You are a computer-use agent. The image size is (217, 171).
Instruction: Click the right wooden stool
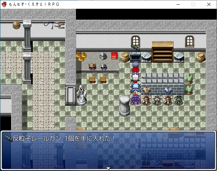tap(103, 80)
